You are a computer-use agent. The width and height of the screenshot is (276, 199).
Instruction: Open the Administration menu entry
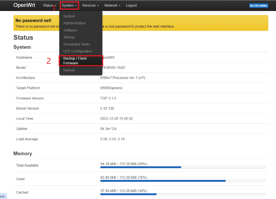[74, 23]
